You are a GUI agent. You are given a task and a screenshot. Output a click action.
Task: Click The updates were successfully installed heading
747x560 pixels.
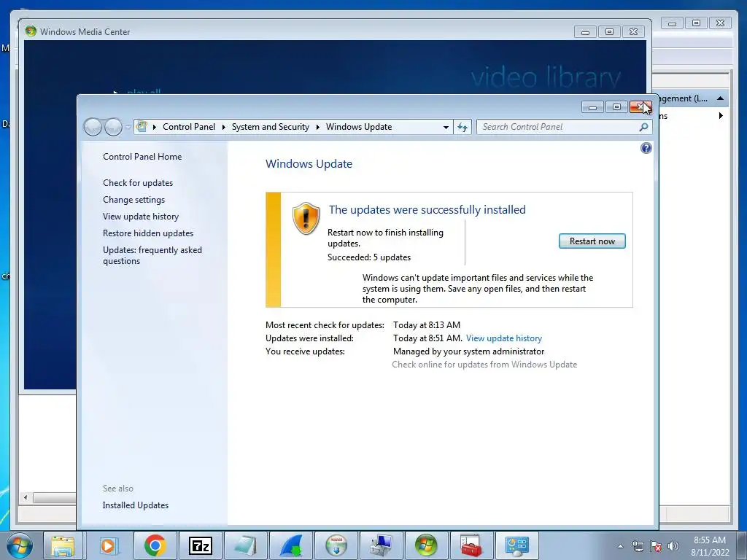click(x=427, y=209)
